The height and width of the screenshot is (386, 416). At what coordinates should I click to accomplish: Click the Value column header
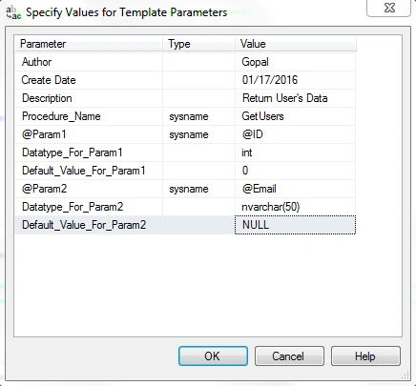click(296, 44)
